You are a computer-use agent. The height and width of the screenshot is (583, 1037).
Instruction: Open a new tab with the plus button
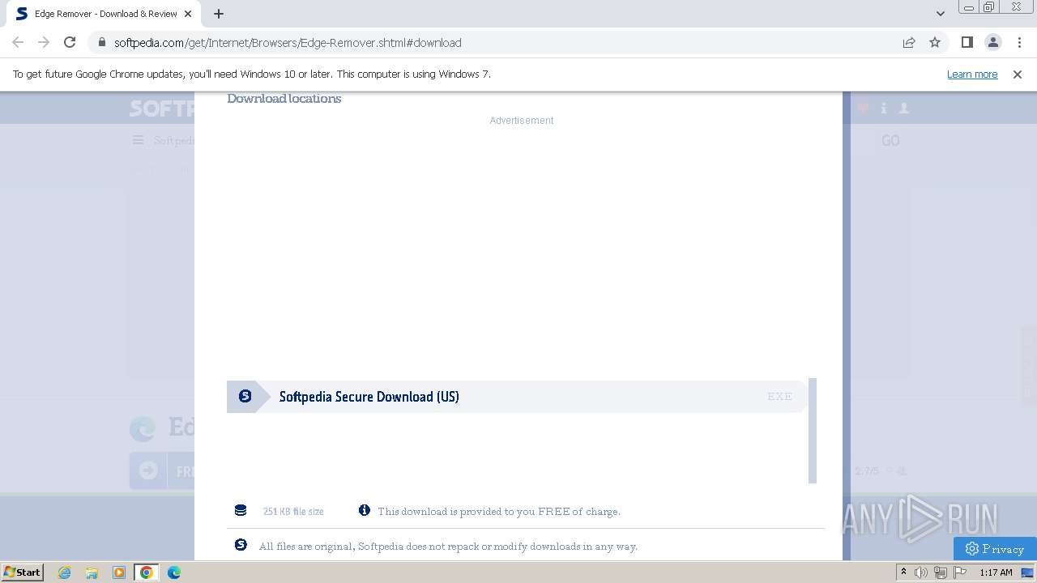219,14
